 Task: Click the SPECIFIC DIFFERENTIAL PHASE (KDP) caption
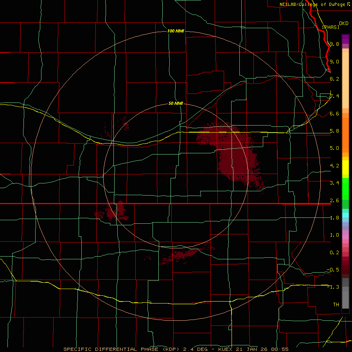tap(122, 349)
